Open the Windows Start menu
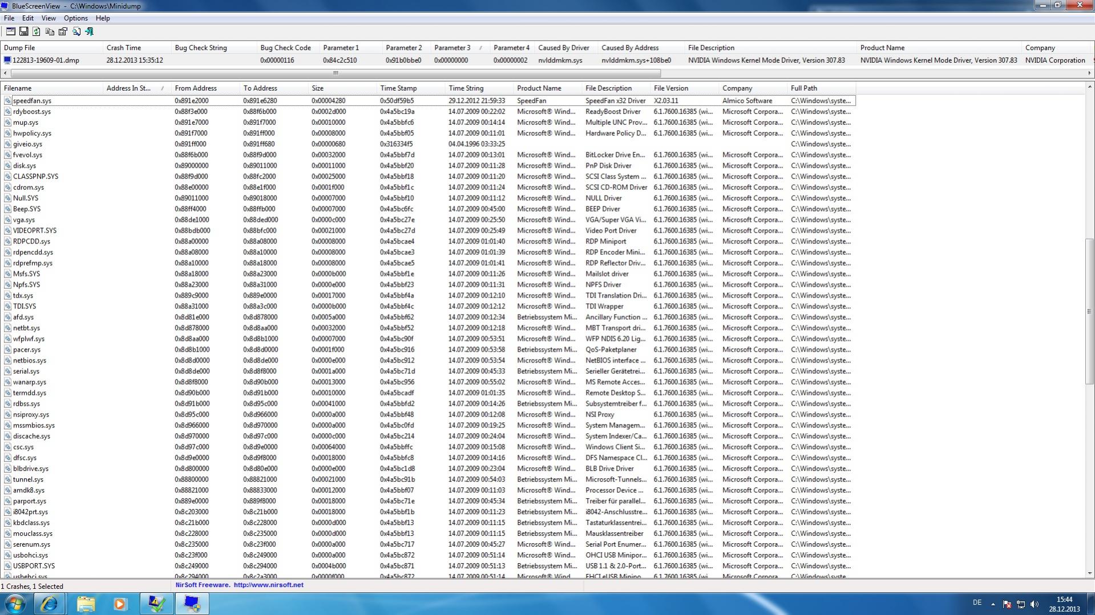 click(x=15, y=604)
